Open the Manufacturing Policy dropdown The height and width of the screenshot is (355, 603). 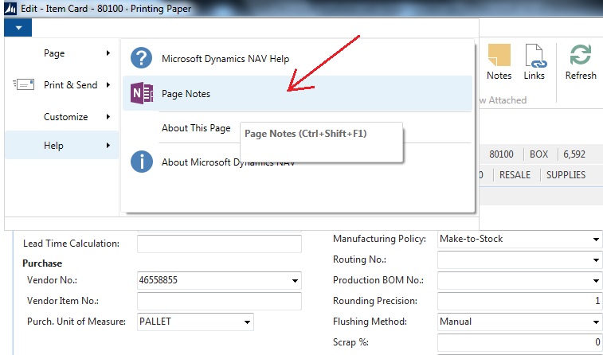click(x=596, y=240)
